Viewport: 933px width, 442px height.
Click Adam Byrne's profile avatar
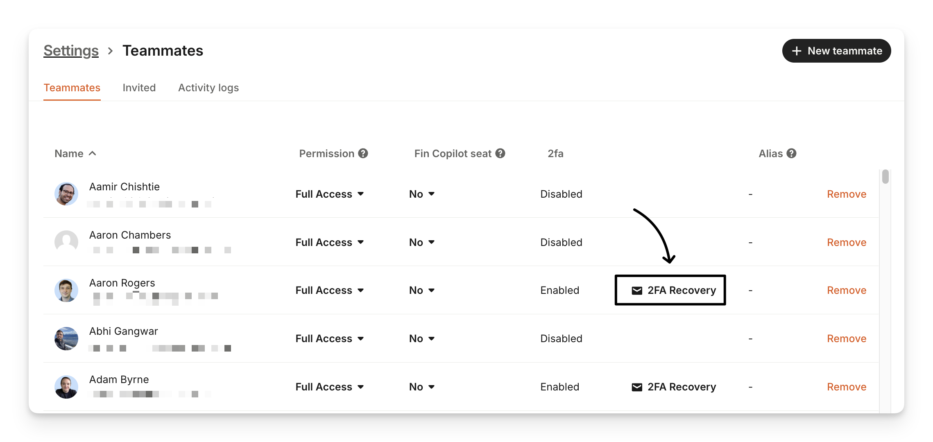click(x=66, y=387)
